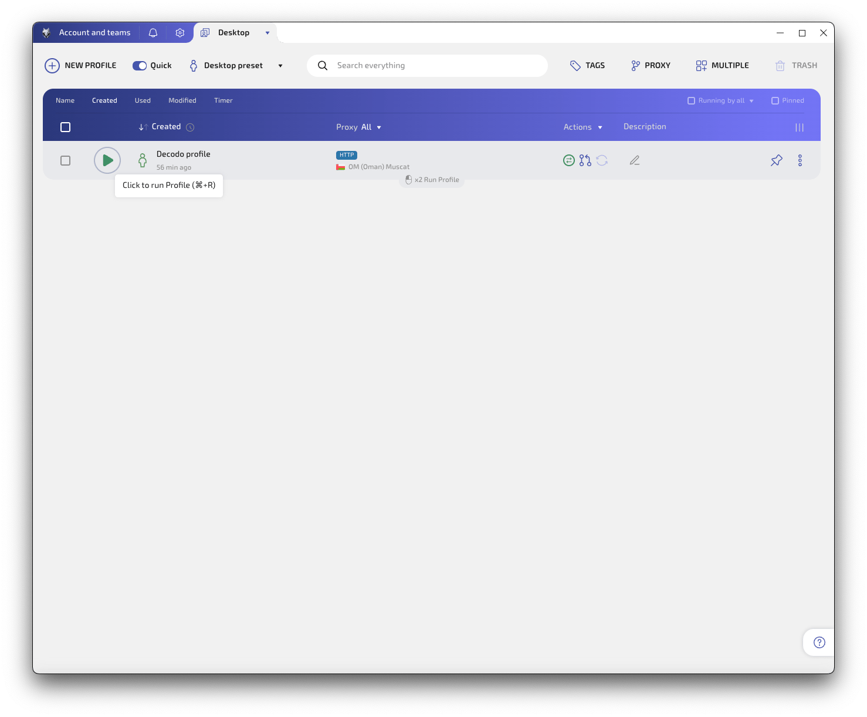Click the 56 min ago timestamp

174,168
